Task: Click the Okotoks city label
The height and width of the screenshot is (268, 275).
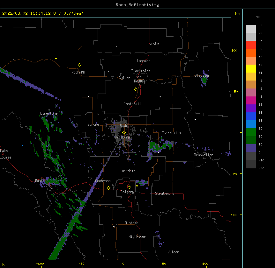Action: click(x=131, y=223)
